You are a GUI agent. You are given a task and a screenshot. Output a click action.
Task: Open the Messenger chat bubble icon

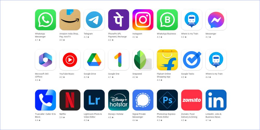point(216,20)
